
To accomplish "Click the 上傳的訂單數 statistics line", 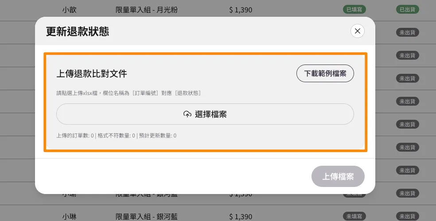I will (116, 136).
